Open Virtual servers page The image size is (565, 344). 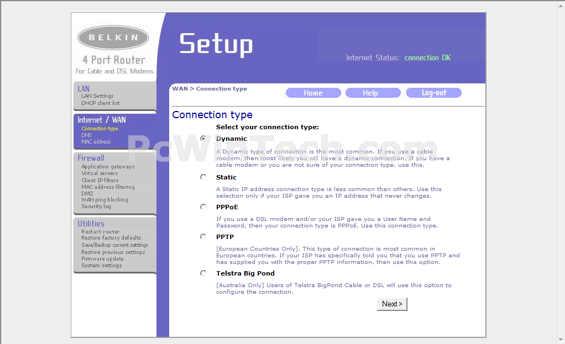click(100, 173)
